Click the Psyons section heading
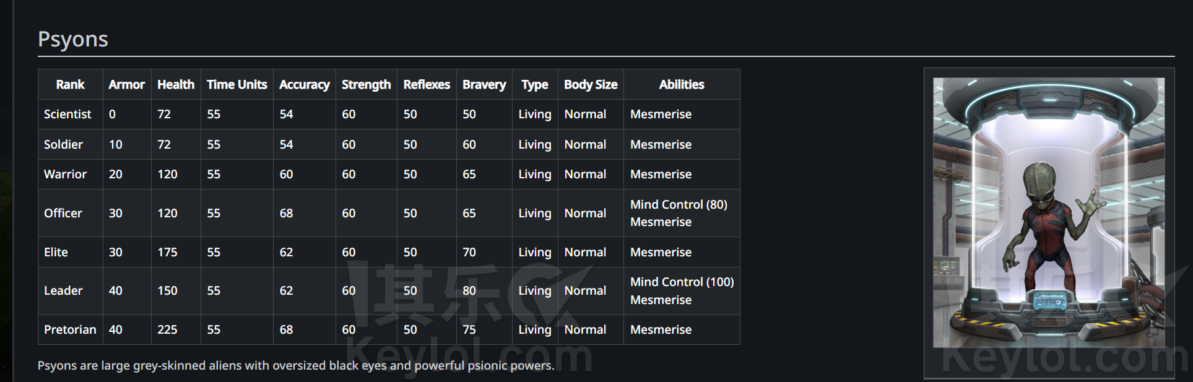This screenshot has width=1193, height=382. [x=73, y=39]
